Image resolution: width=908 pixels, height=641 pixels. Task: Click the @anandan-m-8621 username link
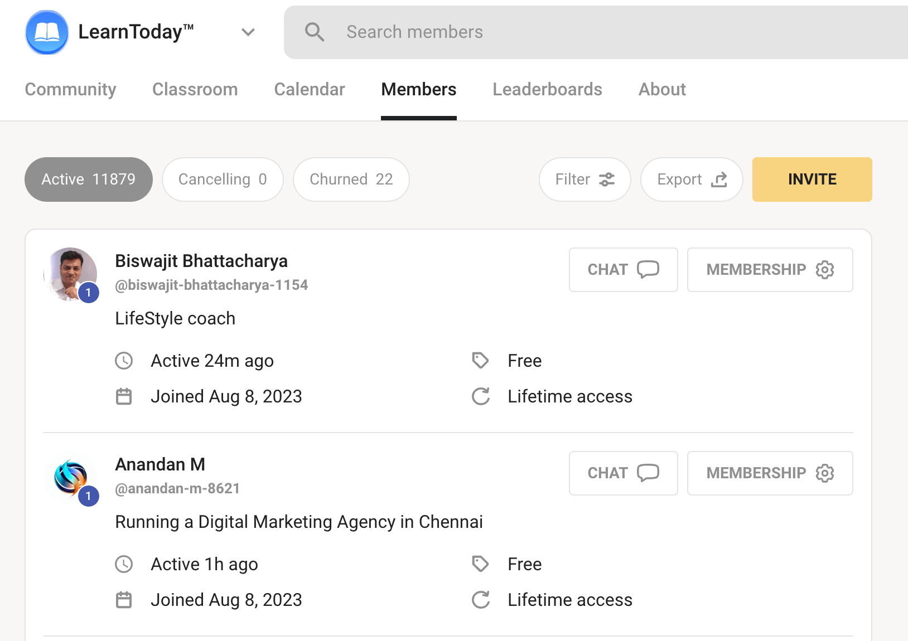coord(177,488)
